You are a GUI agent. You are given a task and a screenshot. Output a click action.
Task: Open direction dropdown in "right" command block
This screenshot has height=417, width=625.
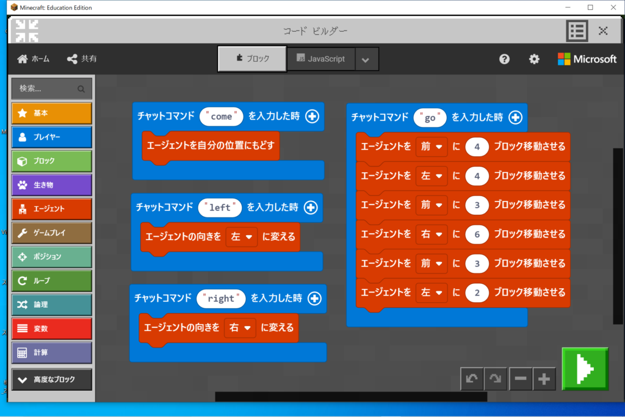coord(240,328)
